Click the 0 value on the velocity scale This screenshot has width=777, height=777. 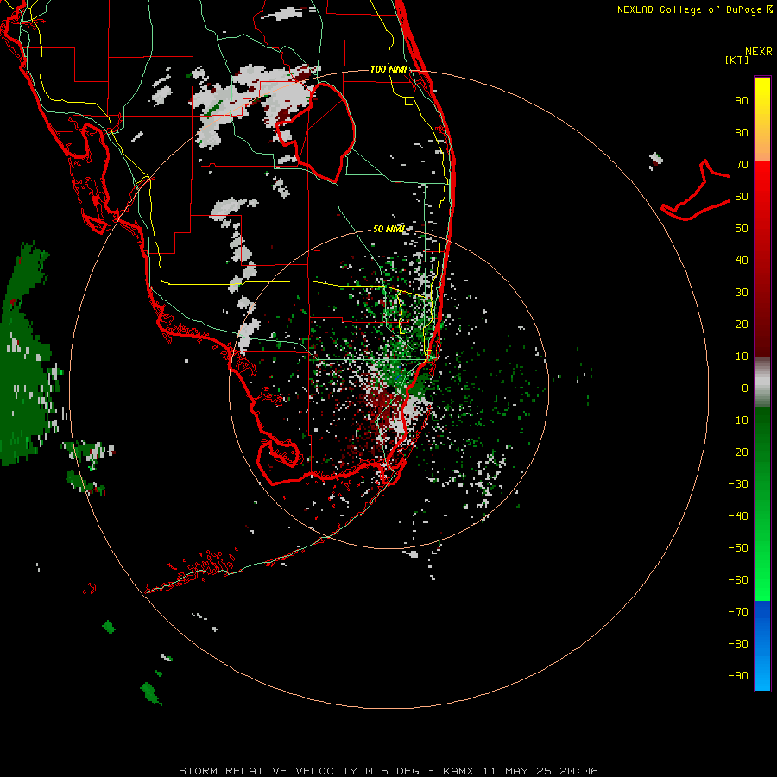pyautogui.click(x=745, y=388)
